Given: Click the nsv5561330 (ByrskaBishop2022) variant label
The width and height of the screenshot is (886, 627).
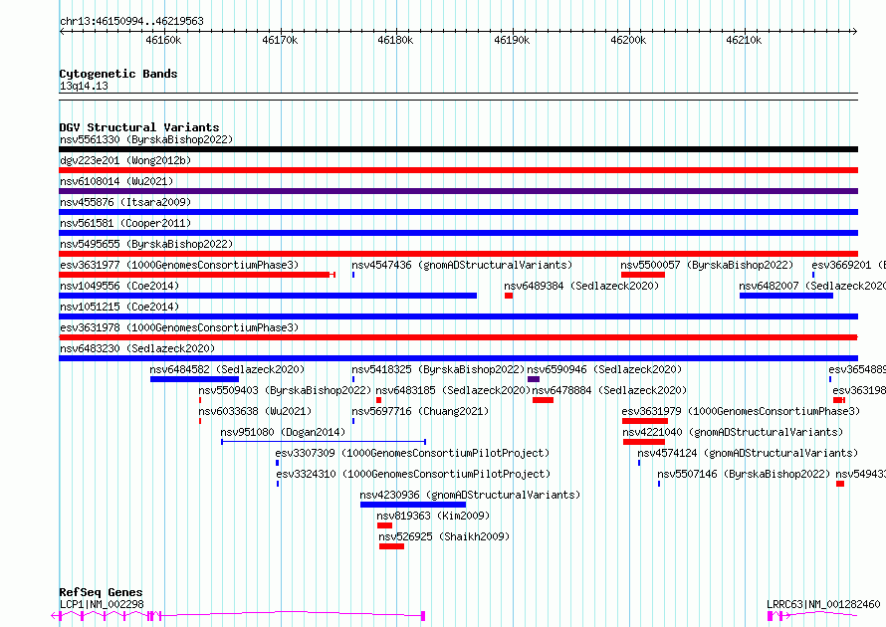Looking at the screenshot, I should coord(146,139).
